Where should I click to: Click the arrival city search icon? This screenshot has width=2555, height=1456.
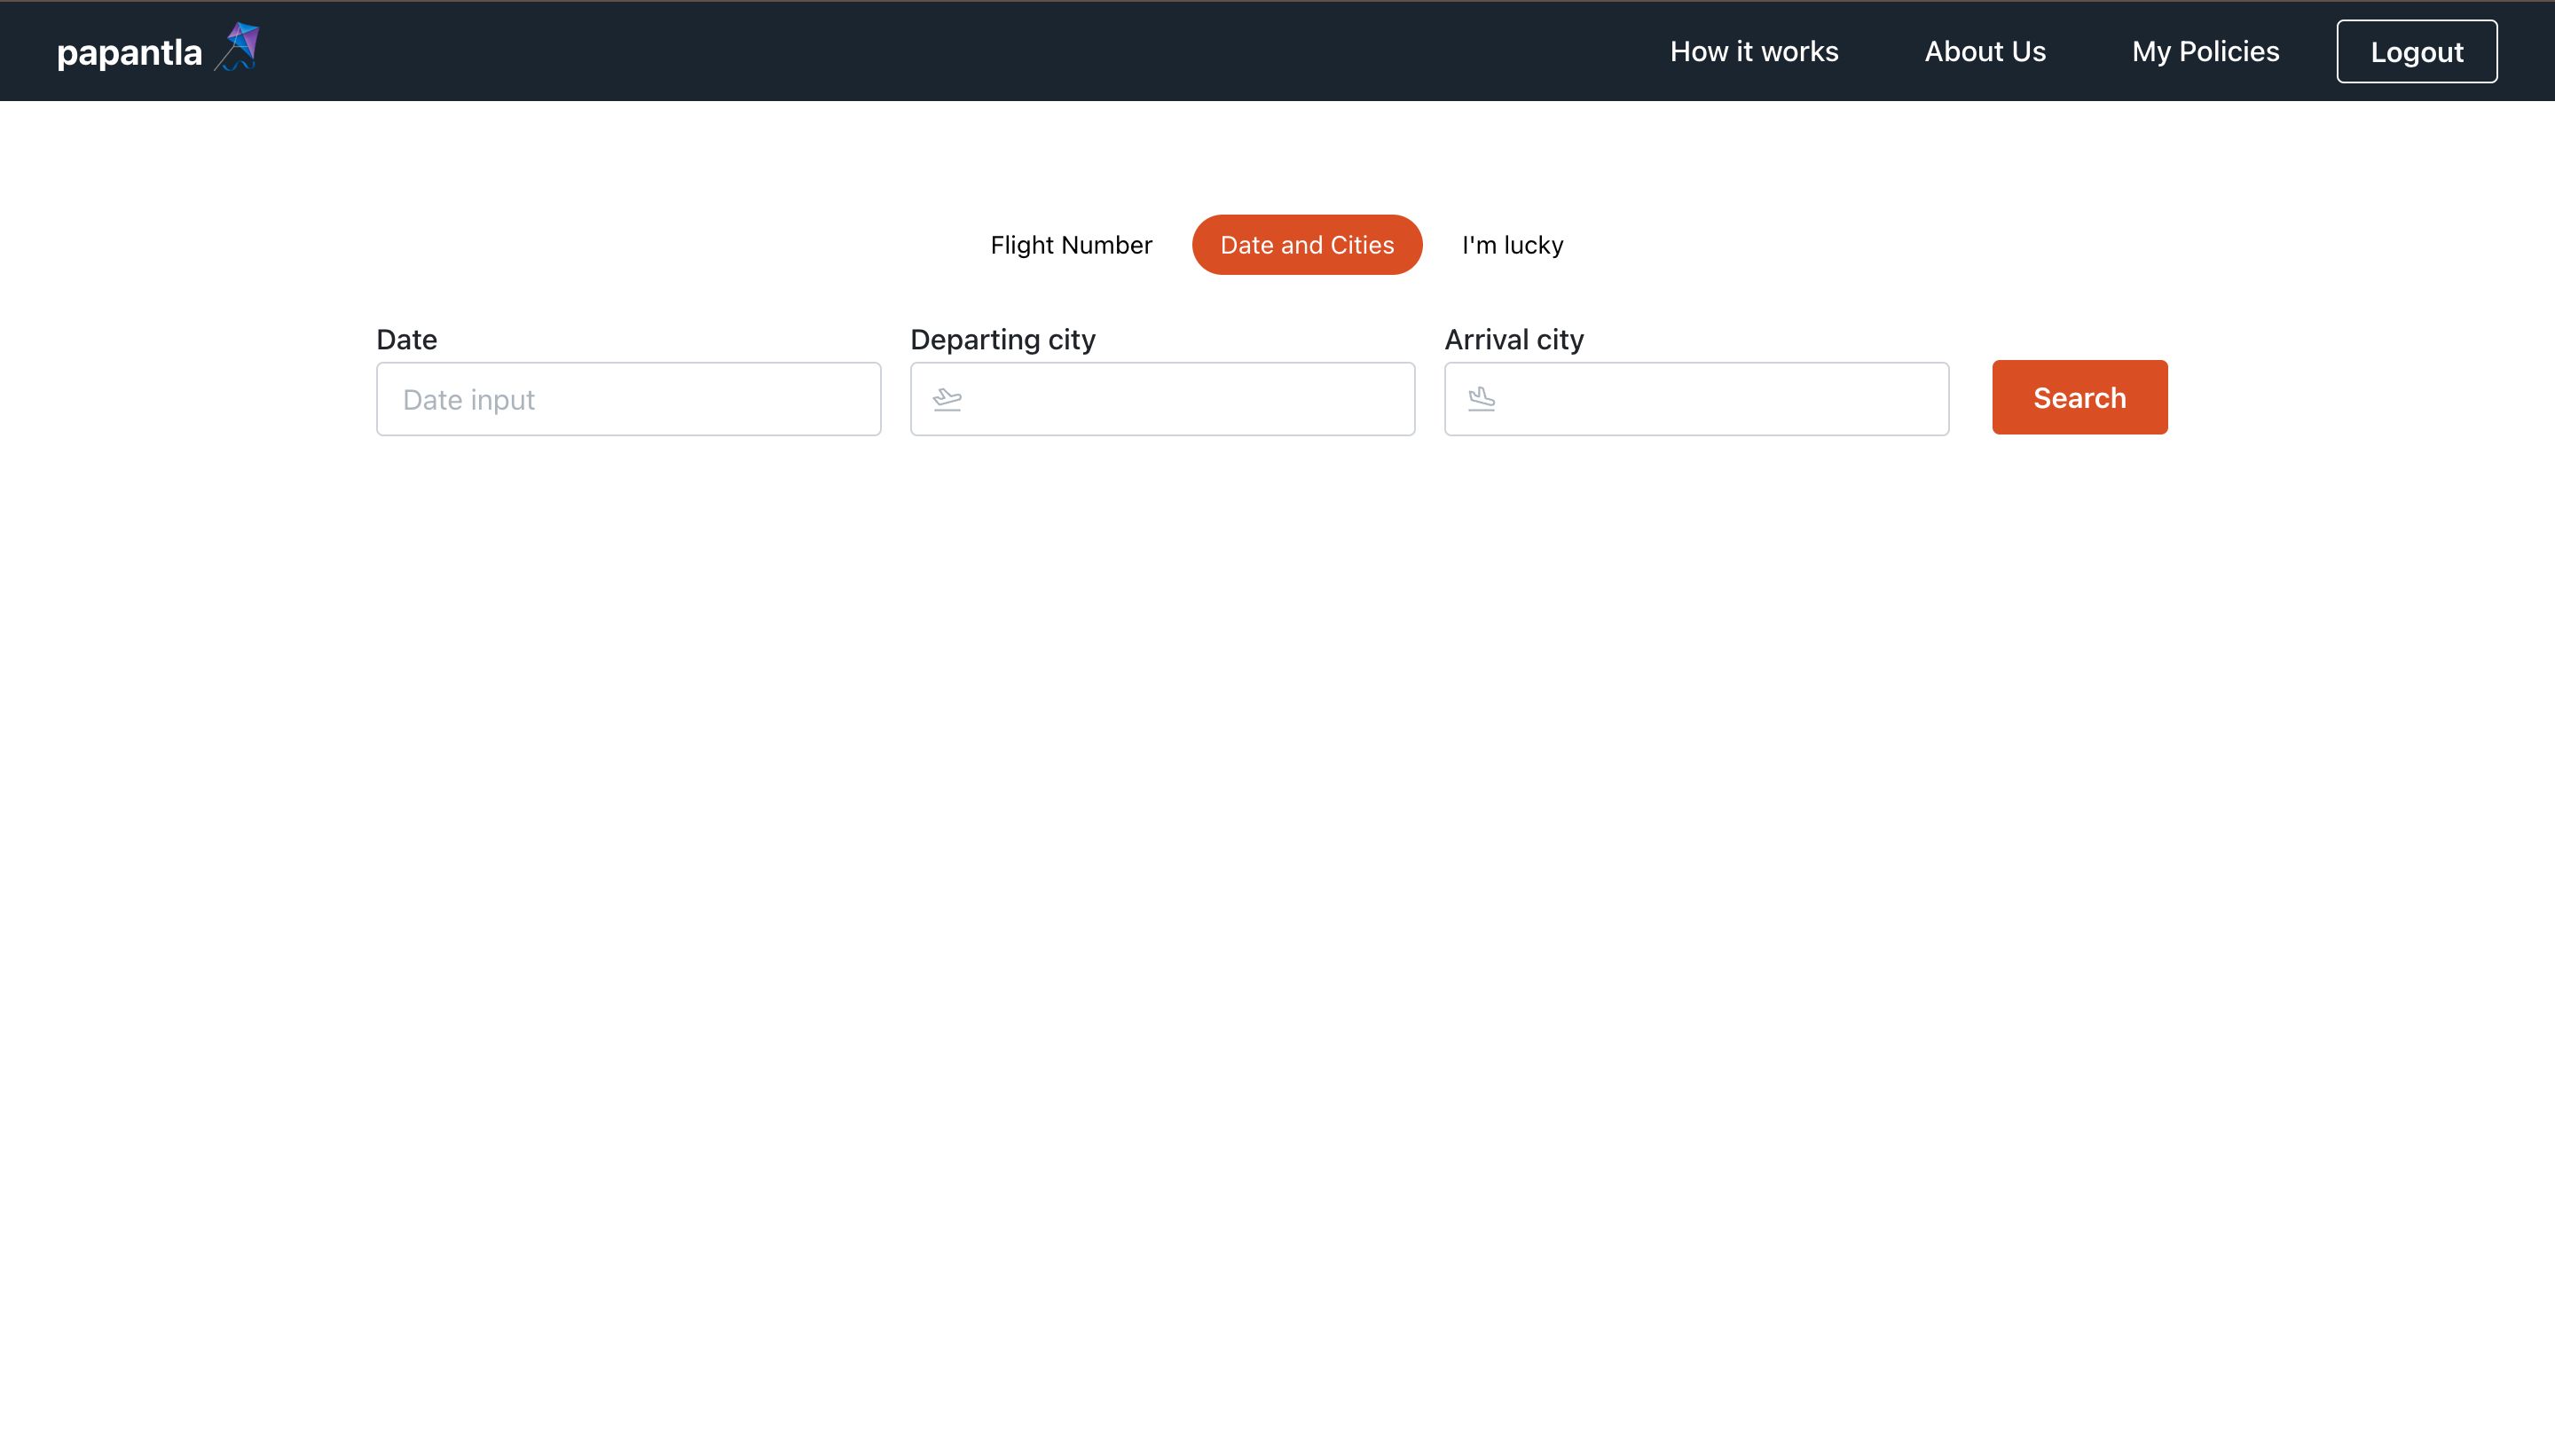click(x=1479, y=396)
